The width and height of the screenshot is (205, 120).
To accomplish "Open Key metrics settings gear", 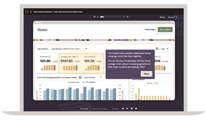I will (x=157, y=49).
